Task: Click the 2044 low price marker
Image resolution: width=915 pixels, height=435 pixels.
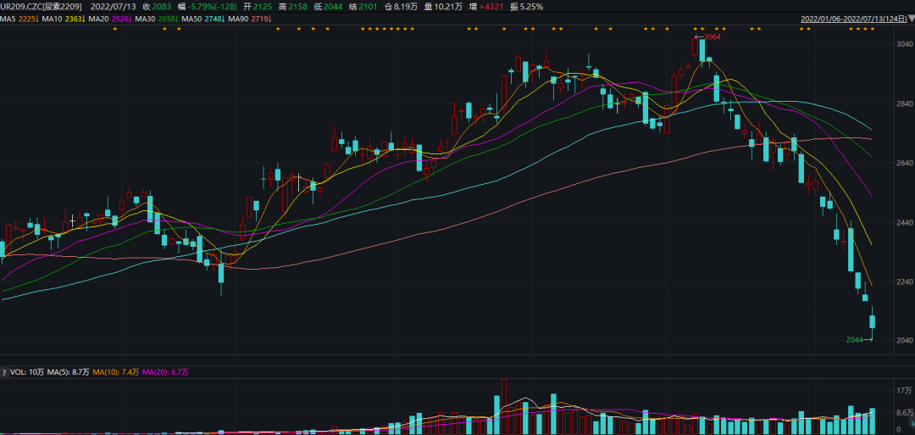Action: (x=857, y=340)
